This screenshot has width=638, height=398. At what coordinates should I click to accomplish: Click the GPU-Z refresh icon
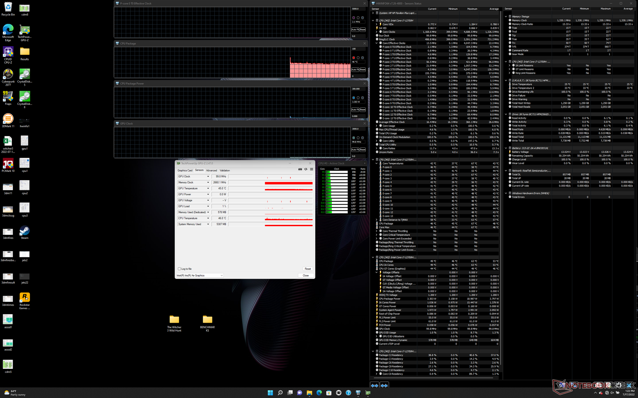pyautogui.click(x=306, y=169)
